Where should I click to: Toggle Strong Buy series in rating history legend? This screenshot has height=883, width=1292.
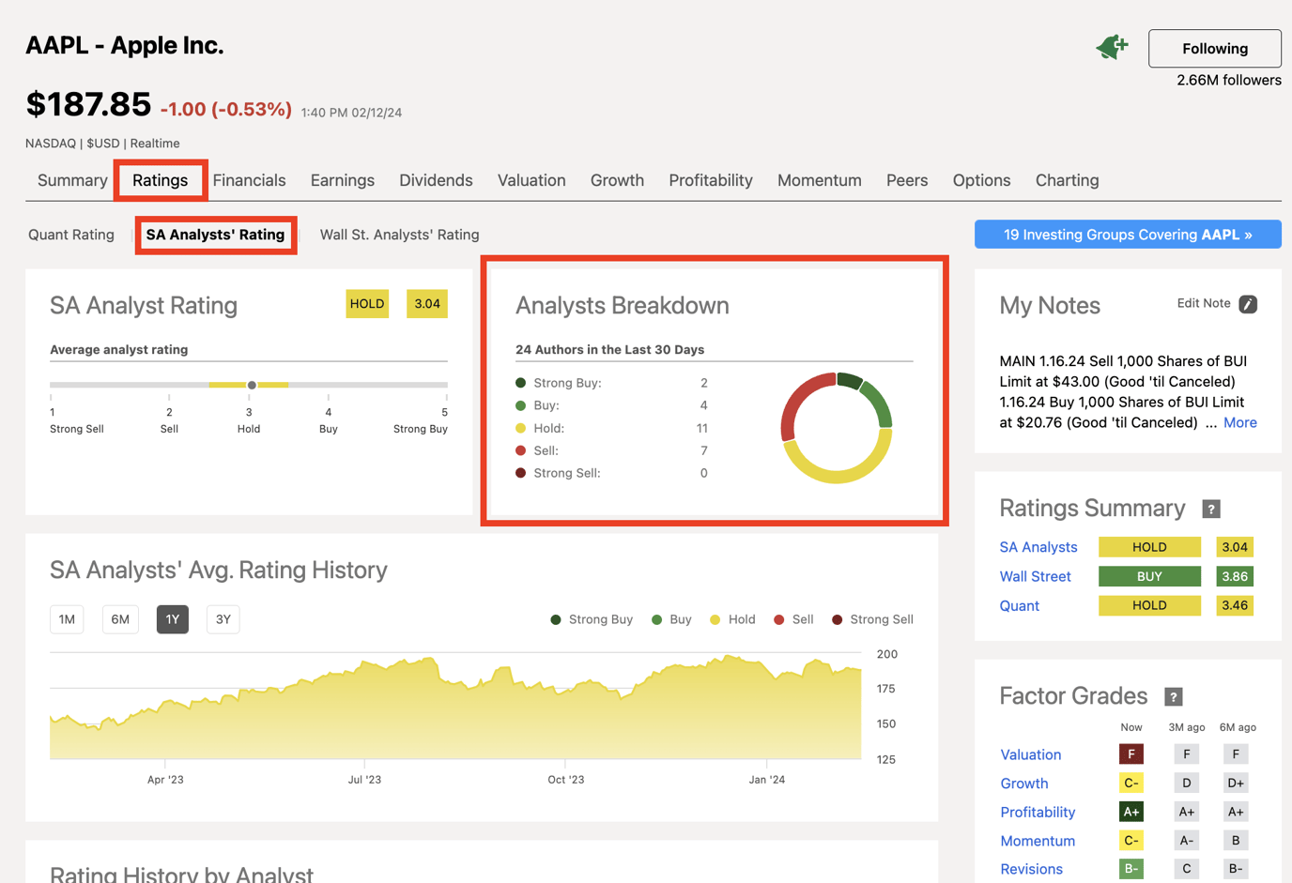(x=592, y=619)
